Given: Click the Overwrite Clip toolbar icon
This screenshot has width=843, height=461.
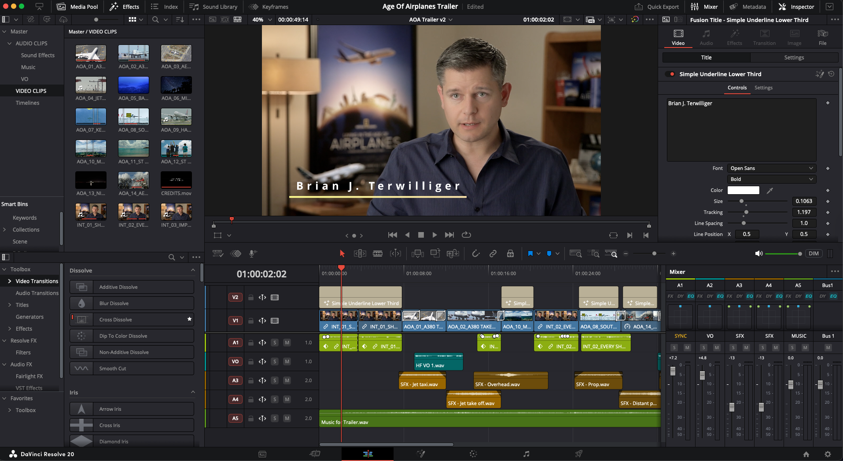Looking at the screenshot, I should coord(435,254).
